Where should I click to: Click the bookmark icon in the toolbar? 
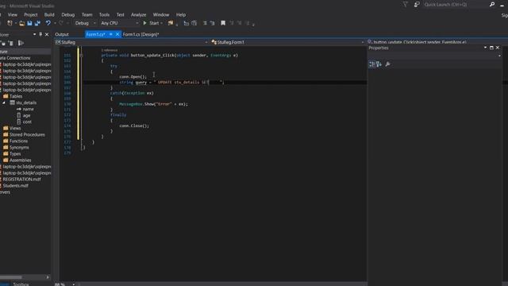[x=223, y=23]
